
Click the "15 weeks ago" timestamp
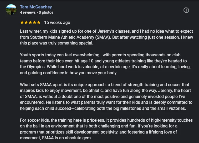(57, 22)
